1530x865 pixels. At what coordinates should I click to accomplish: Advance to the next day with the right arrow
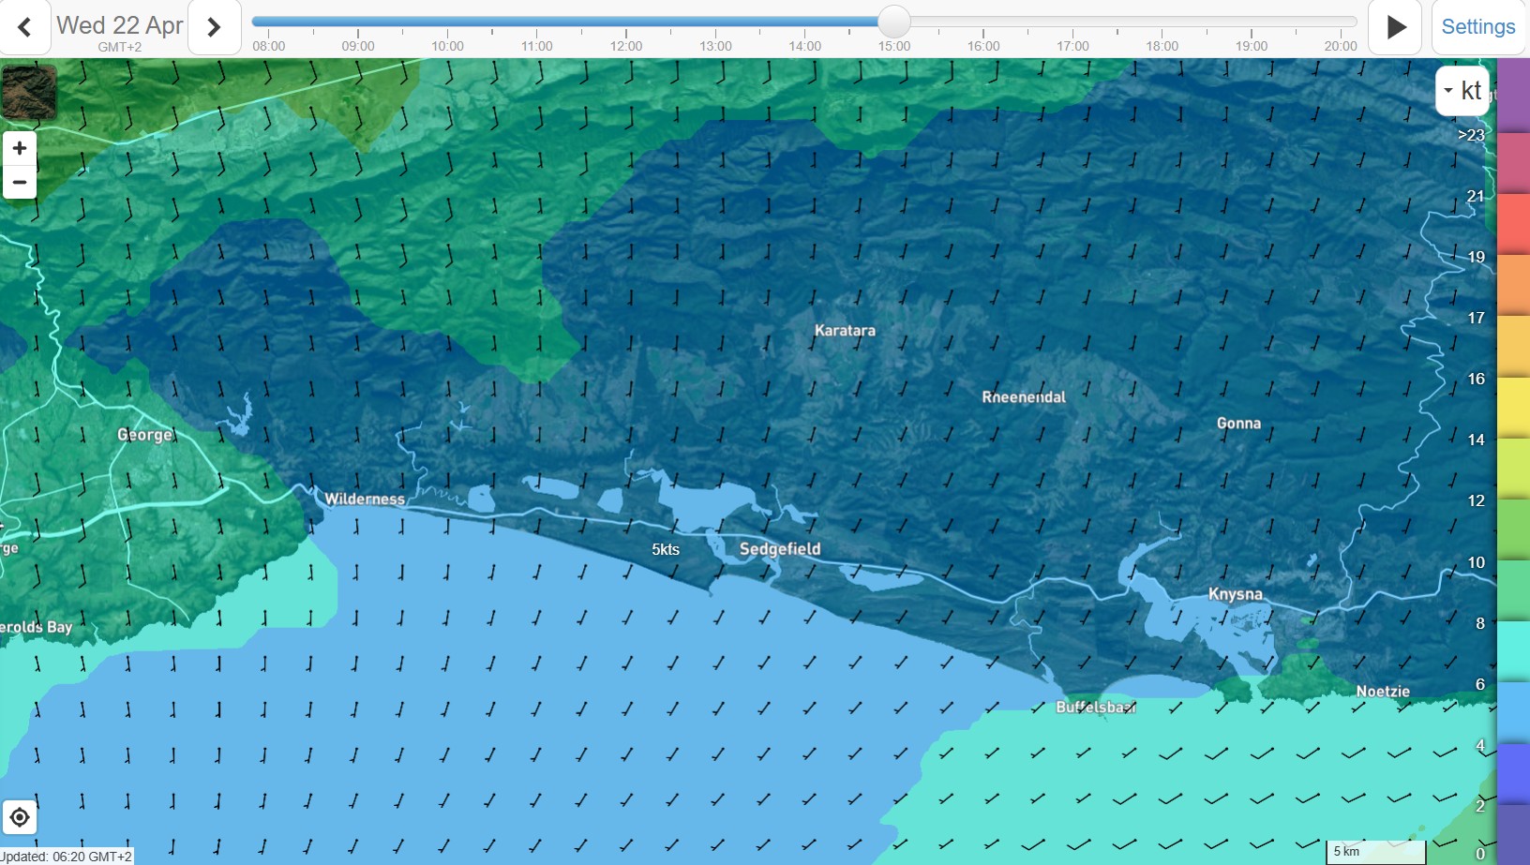(214, 27)
